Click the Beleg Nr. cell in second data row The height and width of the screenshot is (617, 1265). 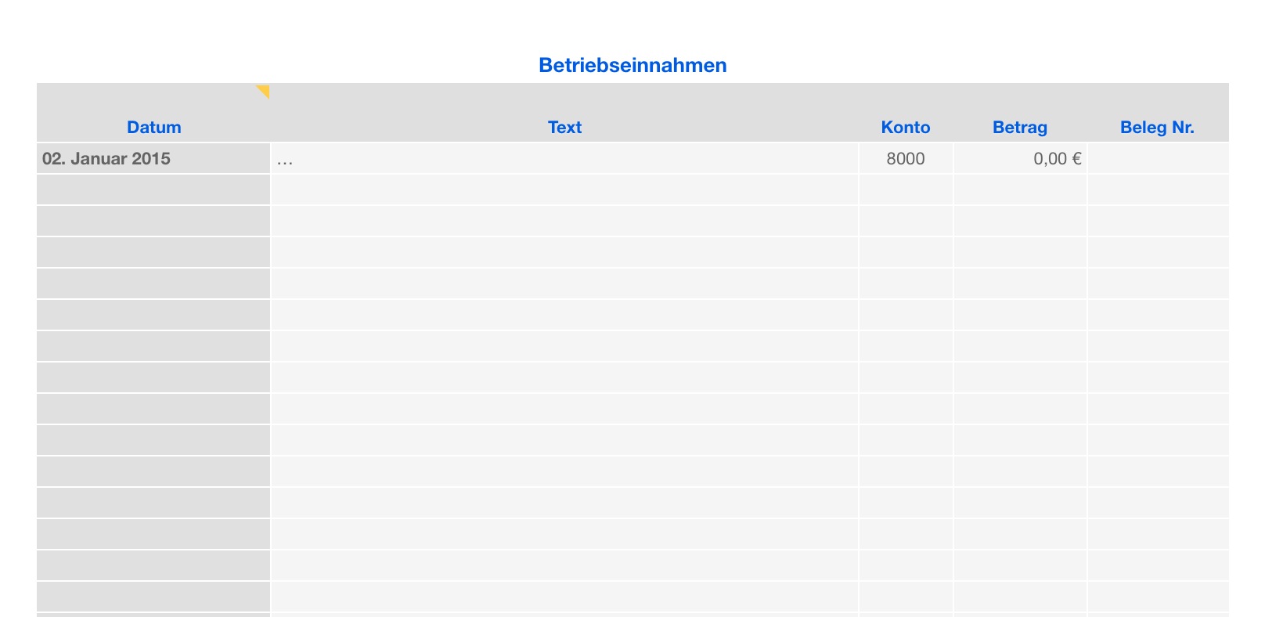1158,189
